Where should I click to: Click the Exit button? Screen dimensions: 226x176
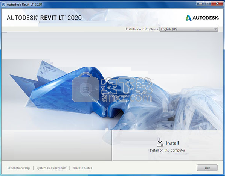pos(207,168)
